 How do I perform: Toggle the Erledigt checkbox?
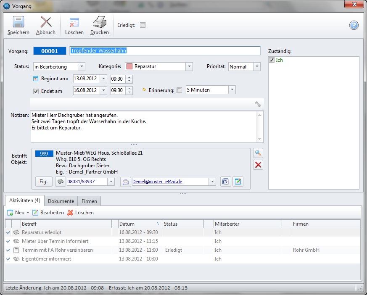pos(143,25)
